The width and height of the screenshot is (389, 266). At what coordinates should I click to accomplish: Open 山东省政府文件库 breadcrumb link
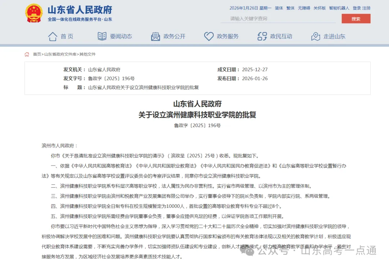click(60, 54)
